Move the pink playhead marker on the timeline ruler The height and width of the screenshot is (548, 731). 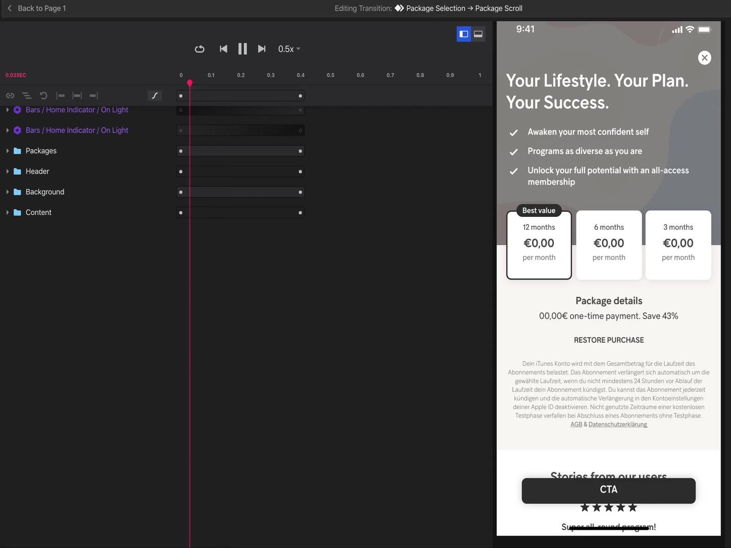coord(190,83)
